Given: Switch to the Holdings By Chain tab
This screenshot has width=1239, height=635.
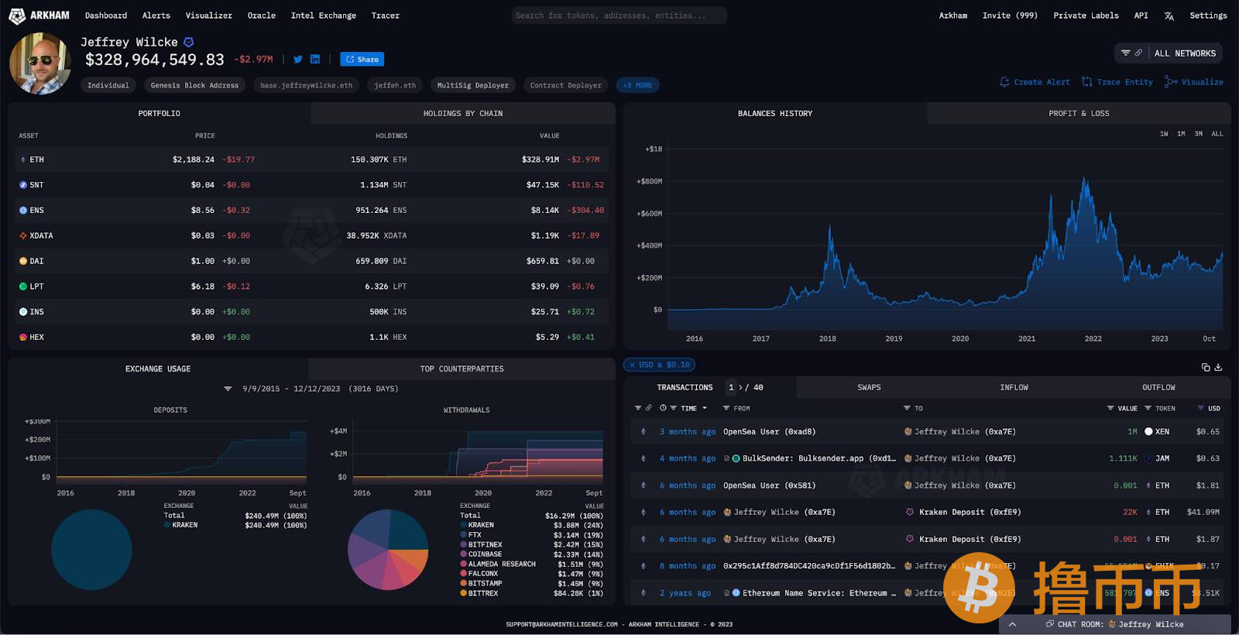Looking at the screenshot, I should tap(463, 114).
